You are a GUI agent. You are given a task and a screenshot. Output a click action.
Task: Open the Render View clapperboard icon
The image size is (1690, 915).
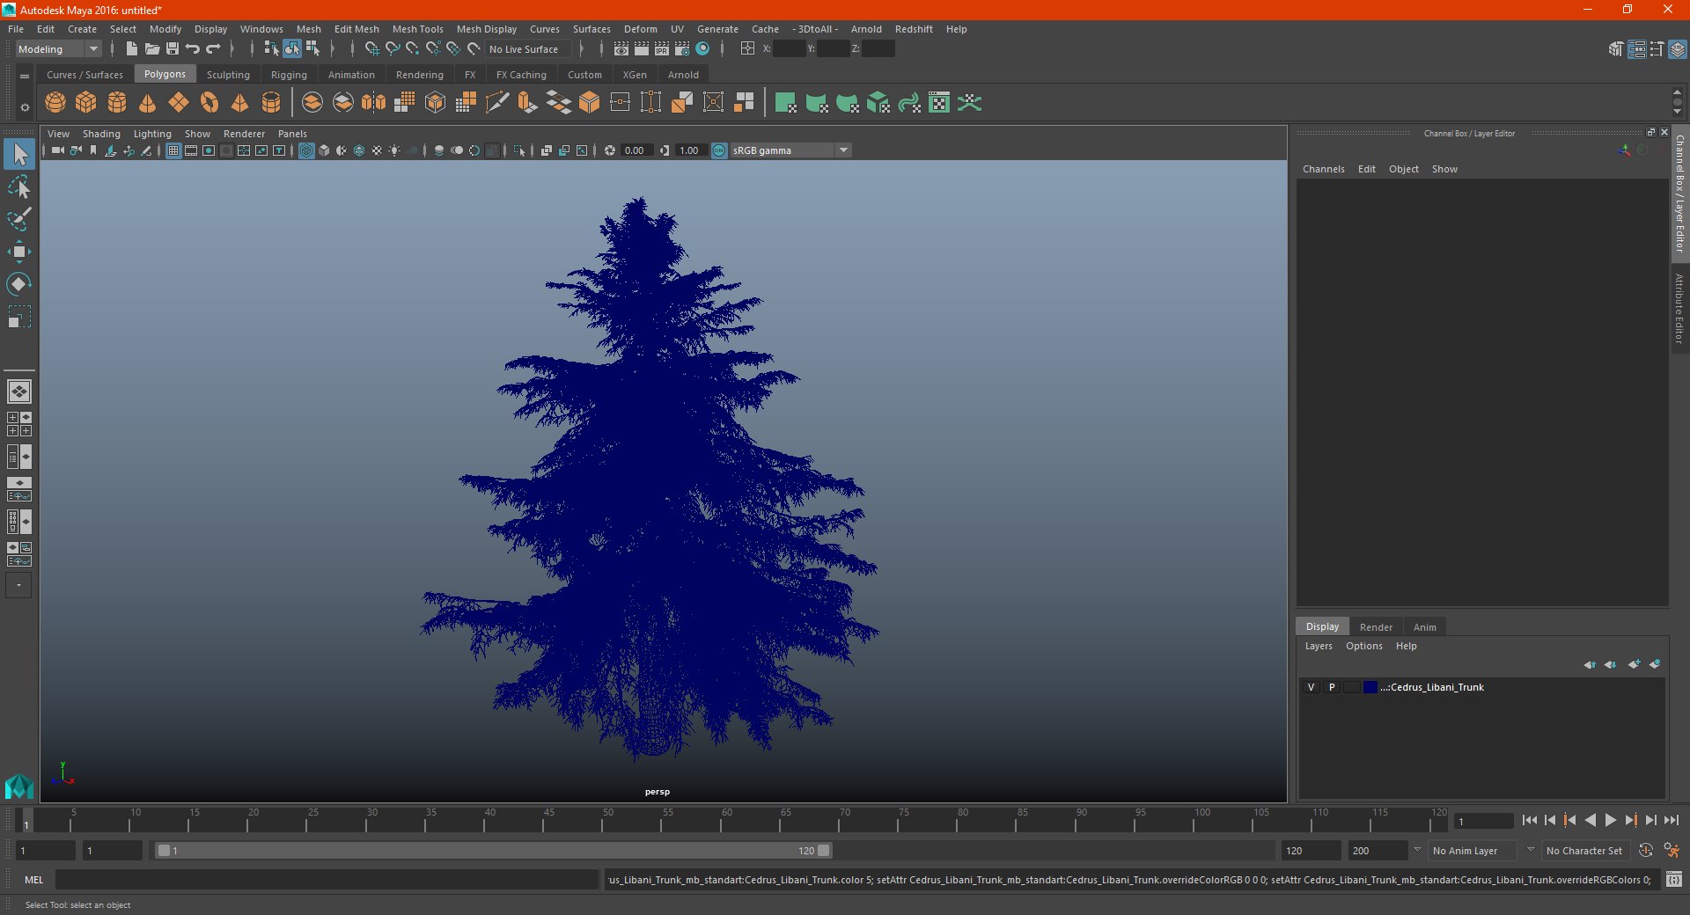[621, 49]
